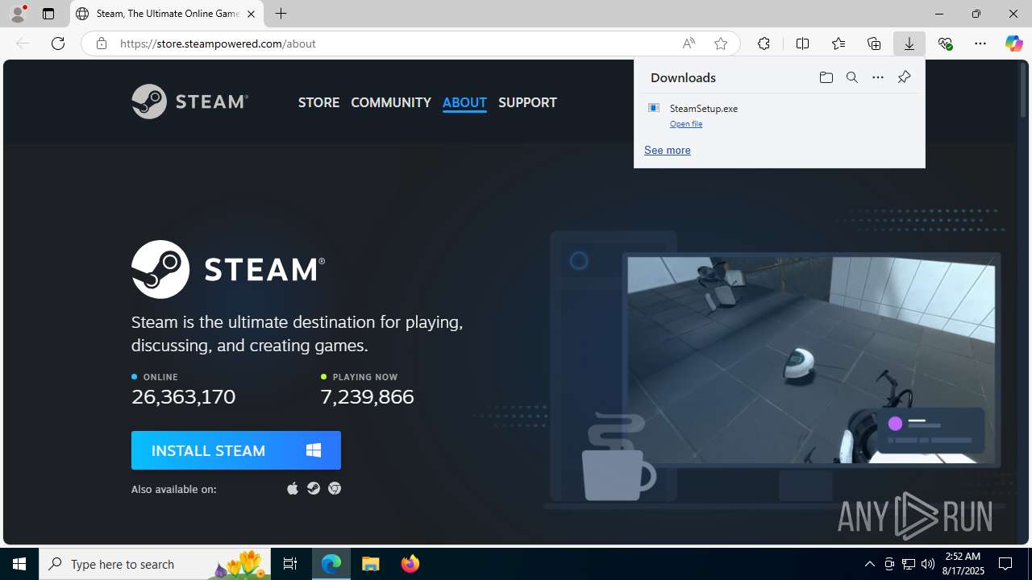Go back to the previous page
The width and height of the screenshot is (1032, 580).
pyautogui.click(x=23, y=43)
